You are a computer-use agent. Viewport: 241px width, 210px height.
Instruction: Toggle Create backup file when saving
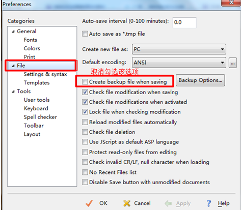(85, 82)
